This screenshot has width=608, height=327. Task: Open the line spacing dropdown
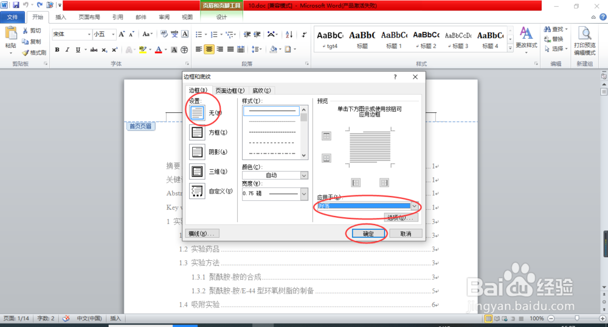pos(257,49)
